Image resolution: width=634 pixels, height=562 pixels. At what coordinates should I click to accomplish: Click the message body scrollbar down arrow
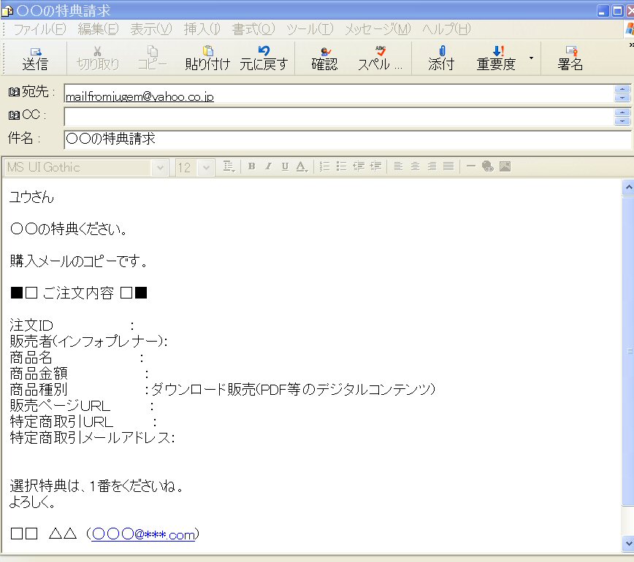tap(628, 544)
